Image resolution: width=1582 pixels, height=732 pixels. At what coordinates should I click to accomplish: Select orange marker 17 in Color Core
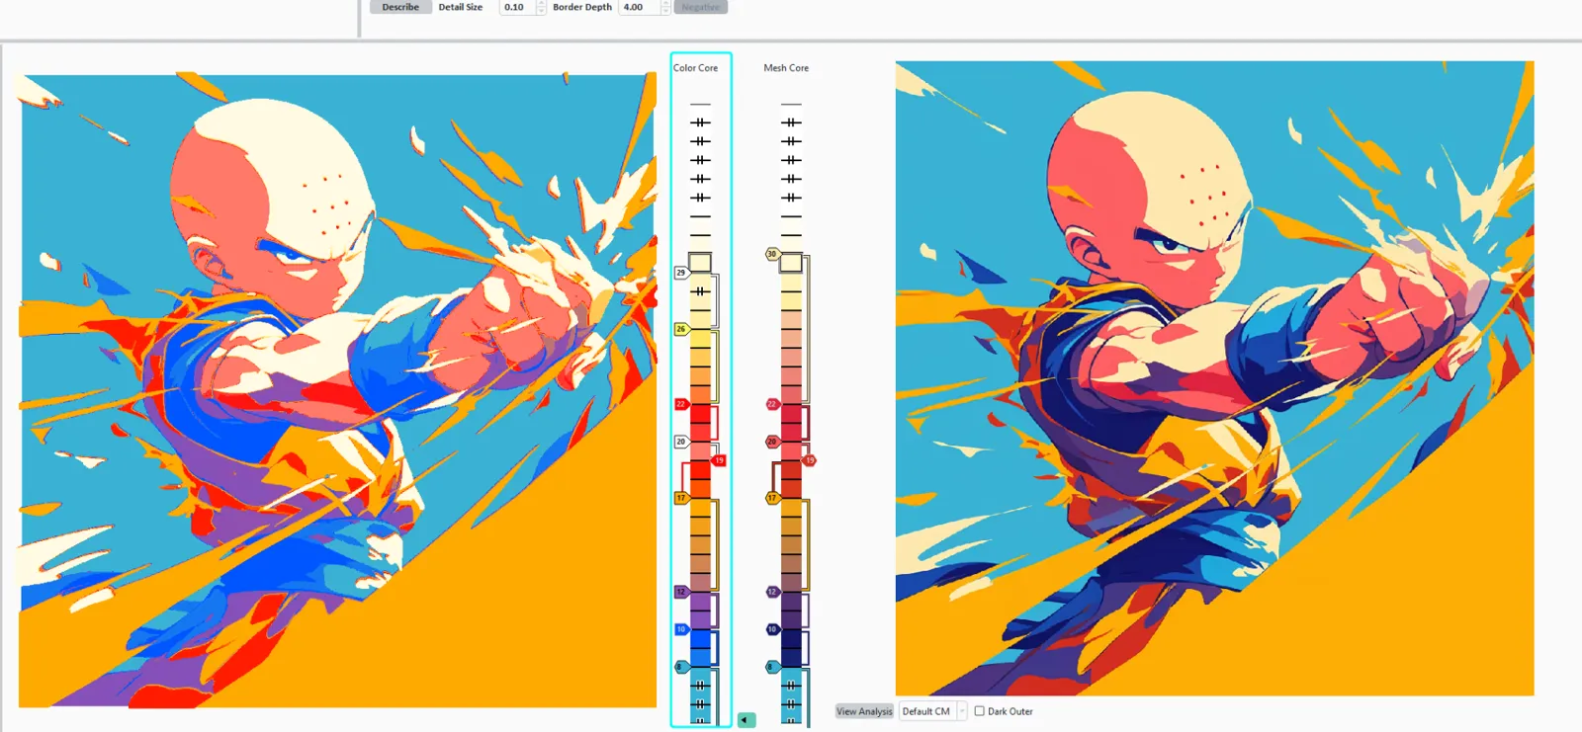[680, 498]
